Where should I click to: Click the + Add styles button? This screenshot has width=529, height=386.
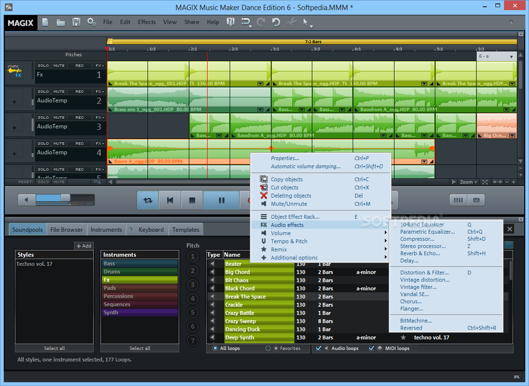pos(84,246)
